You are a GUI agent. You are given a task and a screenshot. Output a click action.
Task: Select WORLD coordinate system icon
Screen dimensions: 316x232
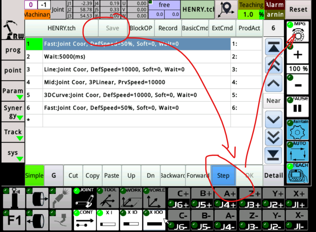(154, 198)
